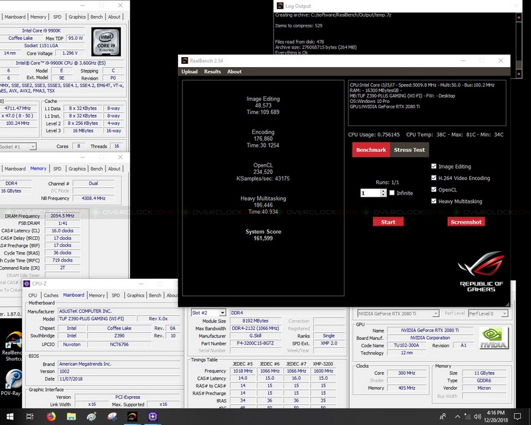Open SPD tab in CPU-Z DRAM timings window
Image resolution: width=531 pixels, height=425 pixels.
click(x=57, y=169)
